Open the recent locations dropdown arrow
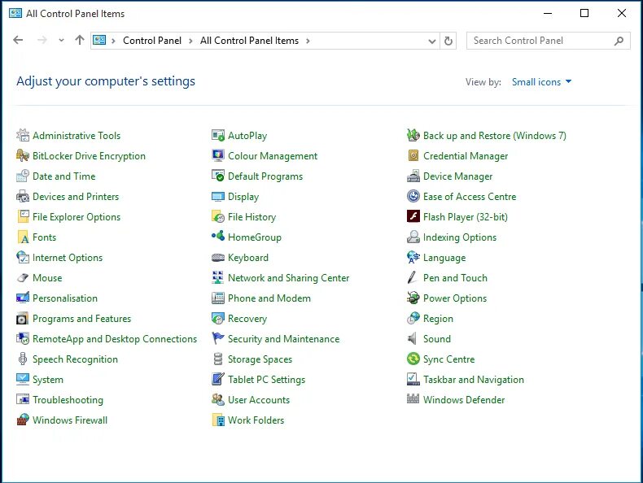The width and height of the screenshot is (643, 483). 62,40
